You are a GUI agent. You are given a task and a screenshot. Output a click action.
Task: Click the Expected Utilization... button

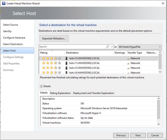(54, 38)
